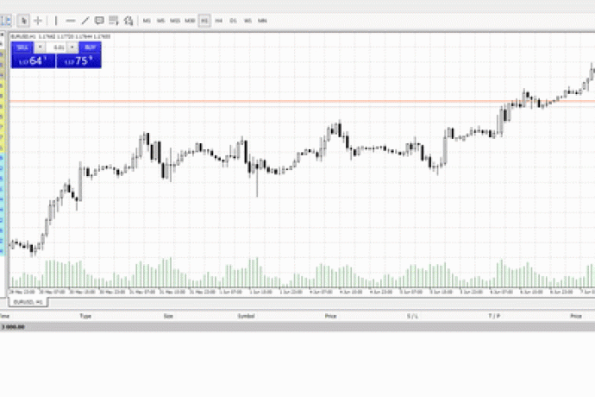Screen dimensions: 595x397
Task: Add a text comment label
Action: [x=99, y=21]
